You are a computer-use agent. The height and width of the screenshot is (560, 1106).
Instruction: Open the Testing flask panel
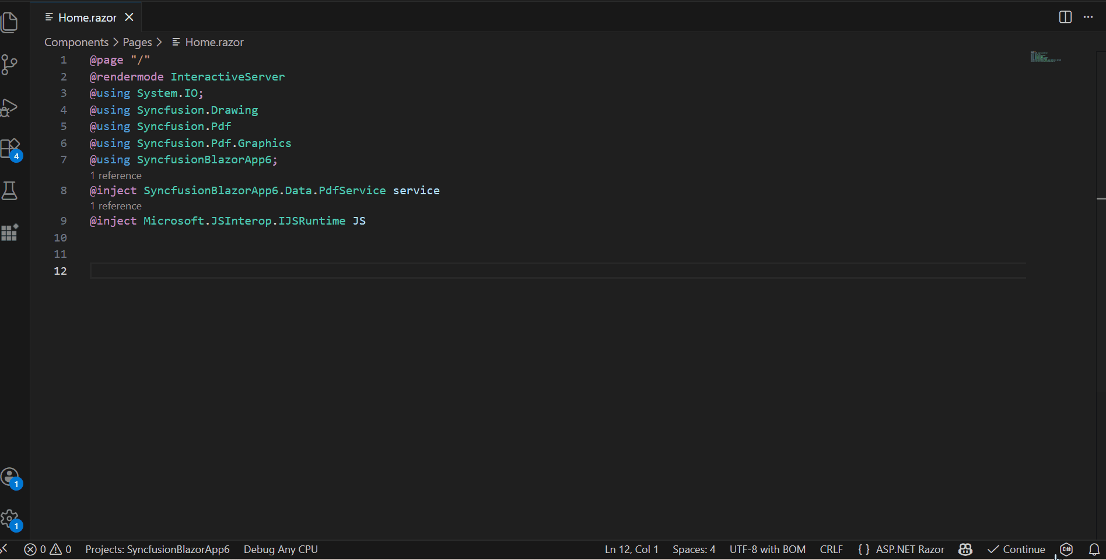10,190
